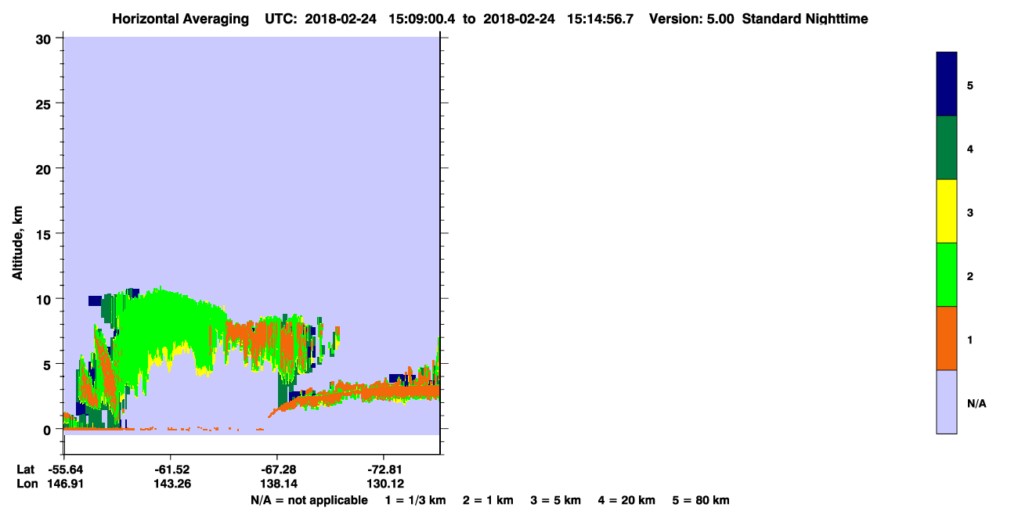The height and width of the screenshot is (522, 1018).
Task: Click the bright green color bar segment labeled 2
Action: pyautogui.click(x=947, y=275)
